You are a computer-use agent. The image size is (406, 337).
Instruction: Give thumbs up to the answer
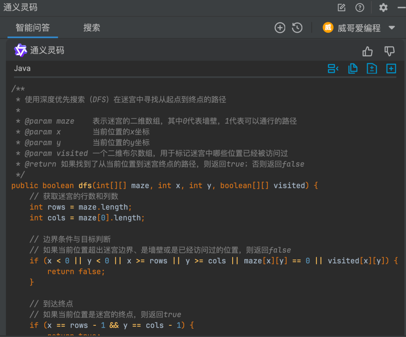(367, 51)
